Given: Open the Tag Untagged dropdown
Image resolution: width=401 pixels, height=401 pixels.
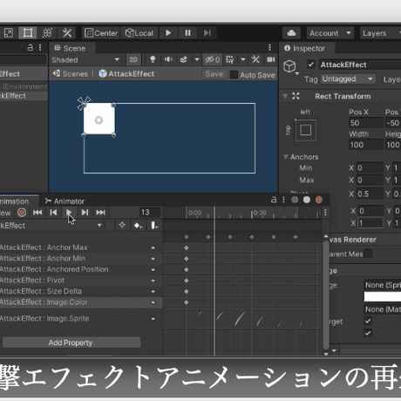Looking at the screenshot, I should pyautogui.click(x=348, y=79).
